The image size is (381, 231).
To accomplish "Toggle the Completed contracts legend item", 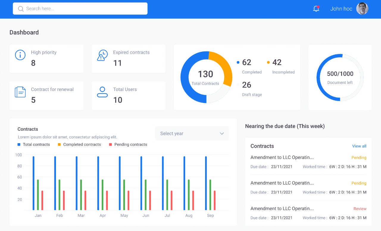I will pyautogui.click(x=79, y=144).
